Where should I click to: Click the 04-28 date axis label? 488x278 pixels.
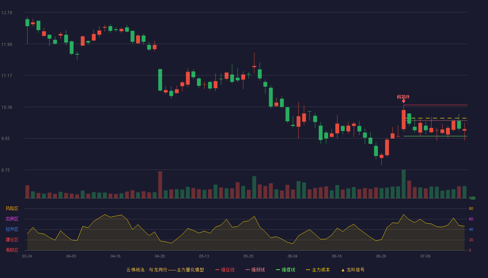coord(160,256)
